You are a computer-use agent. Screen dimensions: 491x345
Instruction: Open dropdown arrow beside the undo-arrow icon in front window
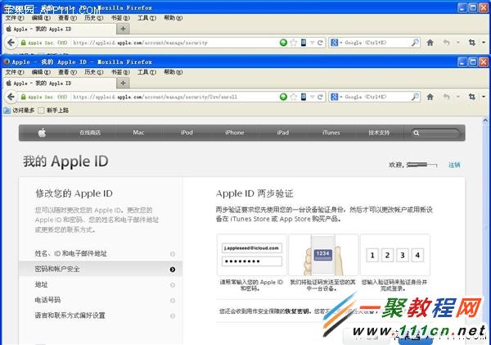click(457, 97)
